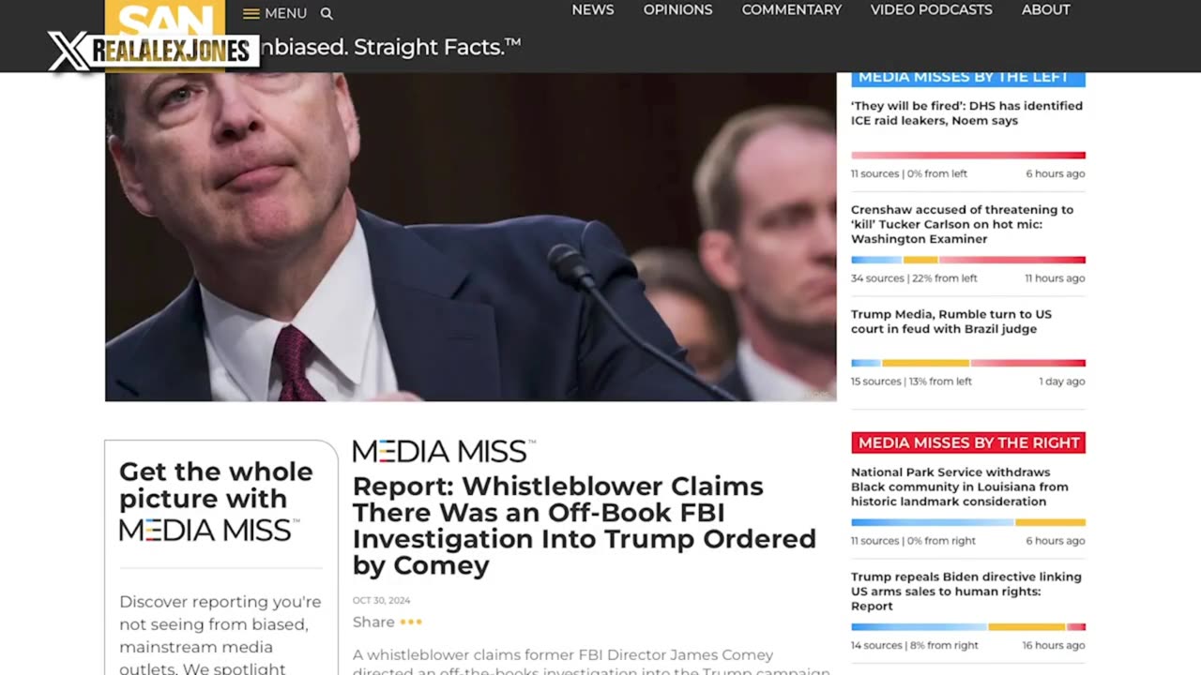Open Crenshaw Tucker Carlson hot mic story
Screen dimensions: 1201x675
coord(962,224)
